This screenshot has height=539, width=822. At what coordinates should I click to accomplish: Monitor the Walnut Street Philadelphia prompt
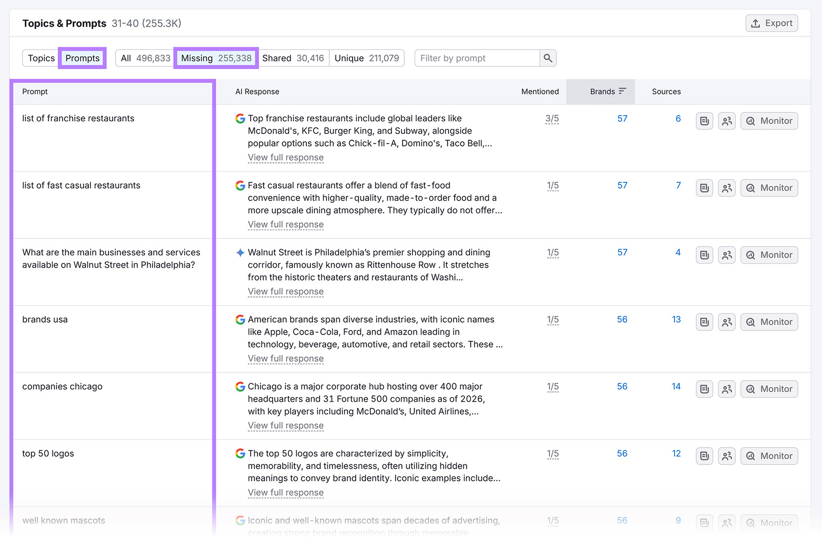[769, 255]
